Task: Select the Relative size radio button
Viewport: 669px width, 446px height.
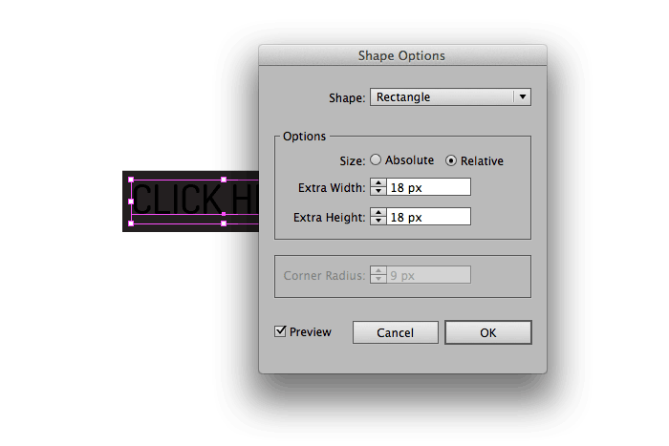Action: click(x=451, y=160)
